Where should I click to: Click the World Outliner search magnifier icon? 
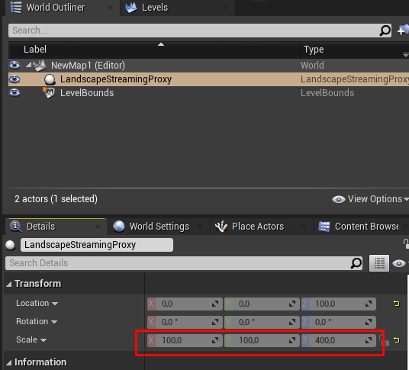click(385, 31)
